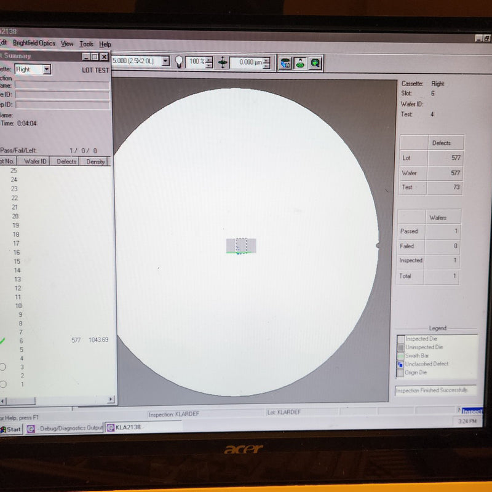Click the first empty name field in Lot Summary
The image size is (492, 492).
pos(62,85)
